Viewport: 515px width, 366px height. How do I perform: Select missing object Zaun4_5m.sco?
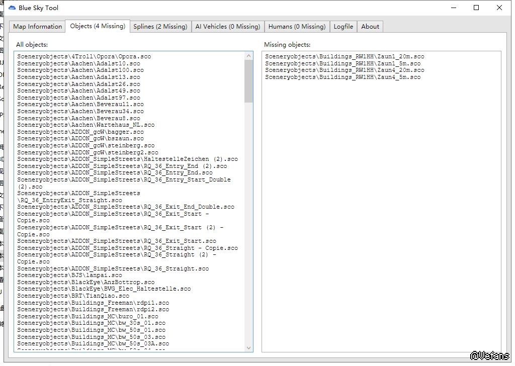tap(342, 77)
